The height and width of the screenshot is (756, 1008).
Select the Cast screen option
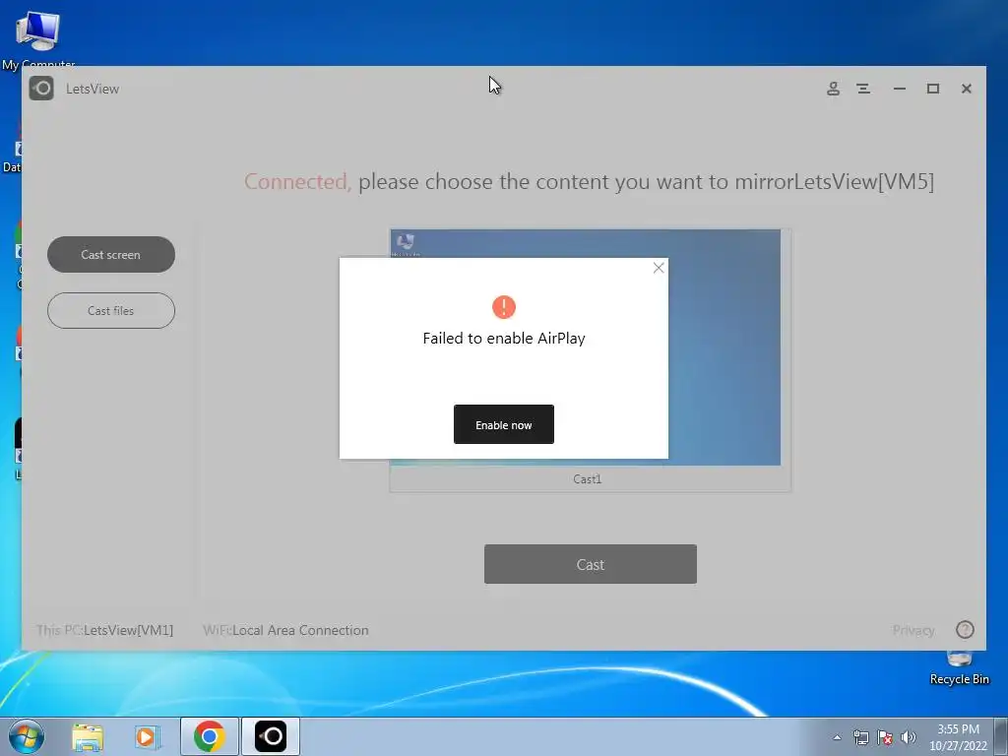click(x=111, y=255)
